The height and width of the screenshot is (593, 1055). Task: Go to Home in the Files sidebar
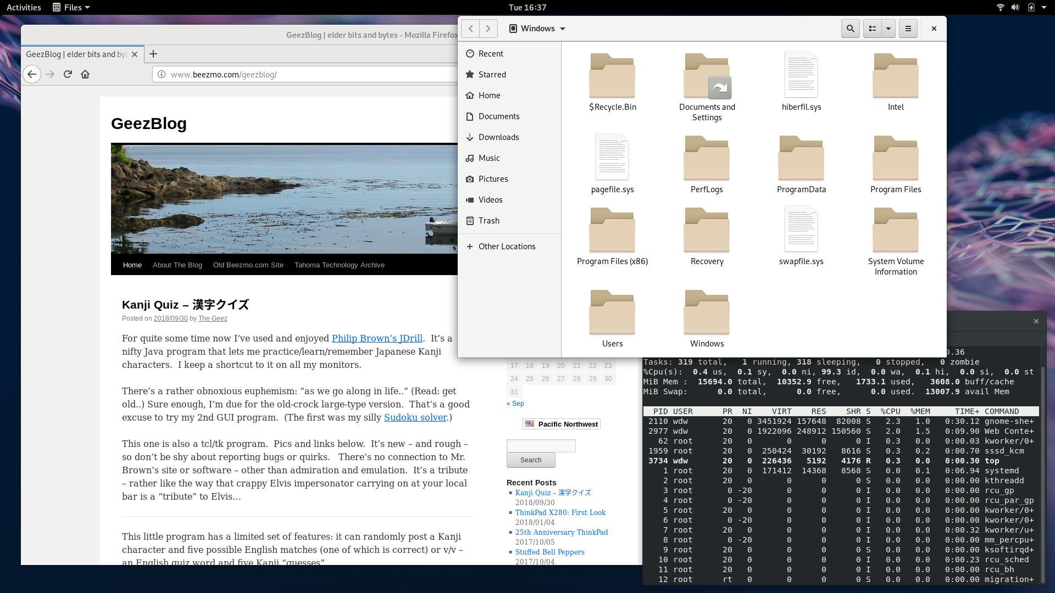pos(509,96)
